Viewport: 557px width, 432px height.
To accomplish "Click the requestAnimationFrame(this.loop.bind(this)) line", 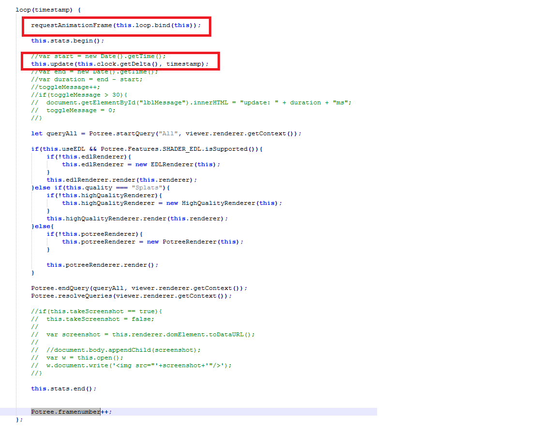I will (x=116, y=25).
